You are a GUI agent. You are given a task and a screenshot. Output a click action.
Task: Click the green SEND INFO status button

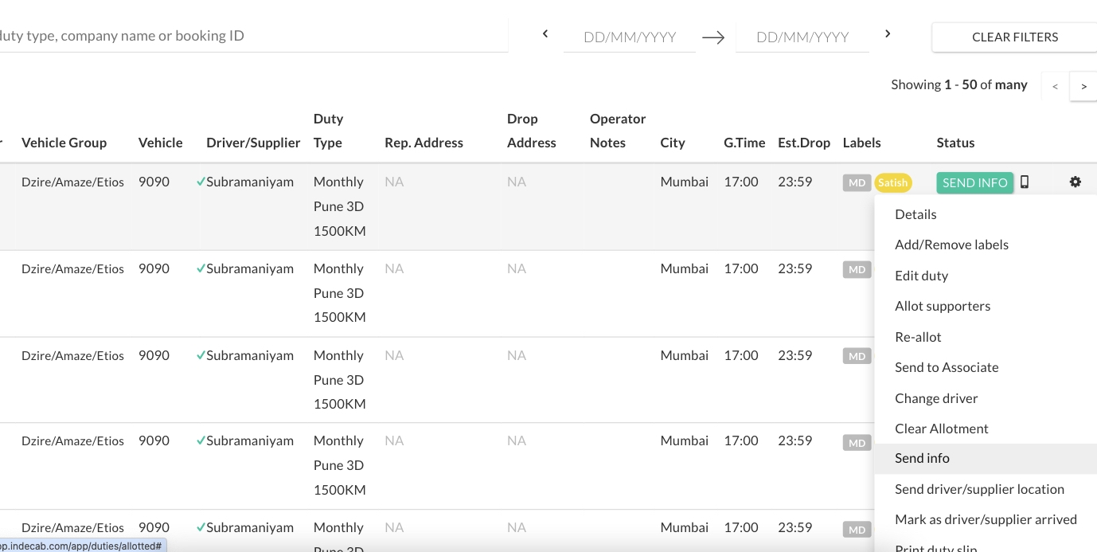974,183
